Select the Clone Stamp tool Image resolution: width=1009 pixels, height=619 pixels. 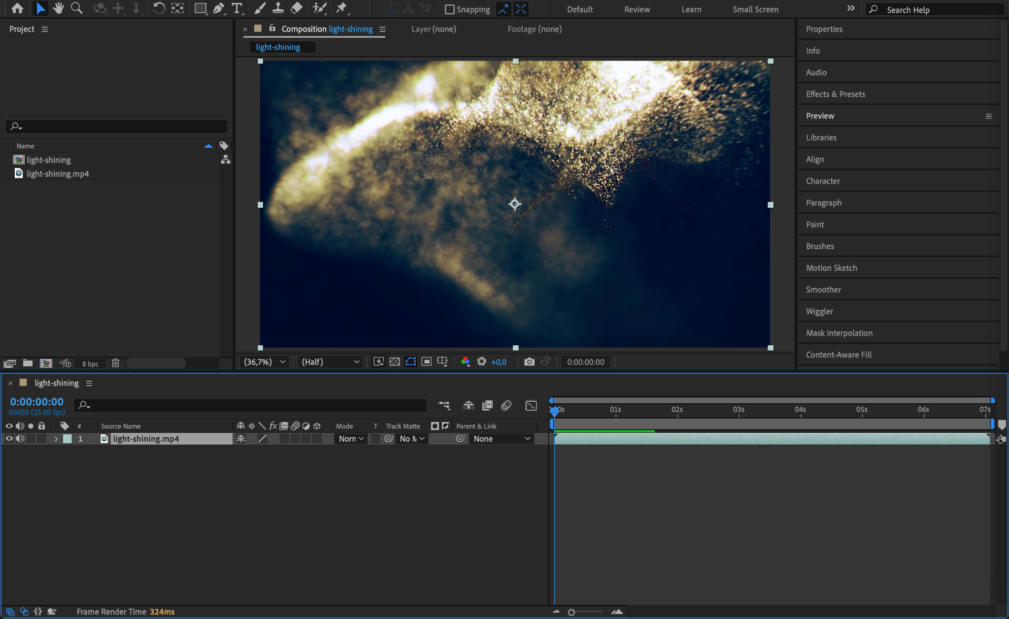tap(278, 8)
